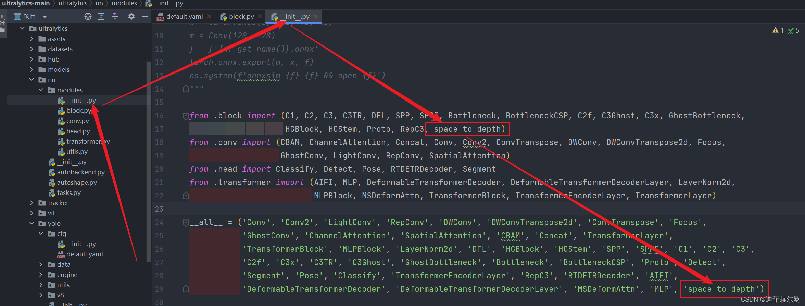Toggle fold end marker at line 14

(x=186, y=89)
